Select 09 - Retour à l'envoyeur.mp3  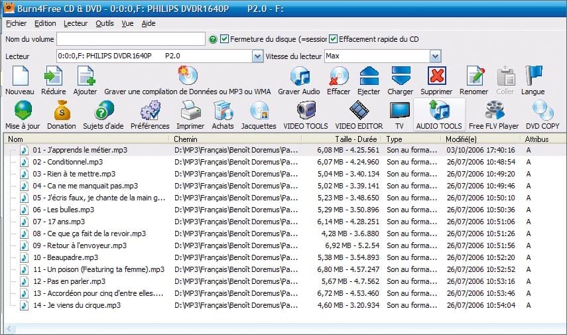(x=80, y=245)
